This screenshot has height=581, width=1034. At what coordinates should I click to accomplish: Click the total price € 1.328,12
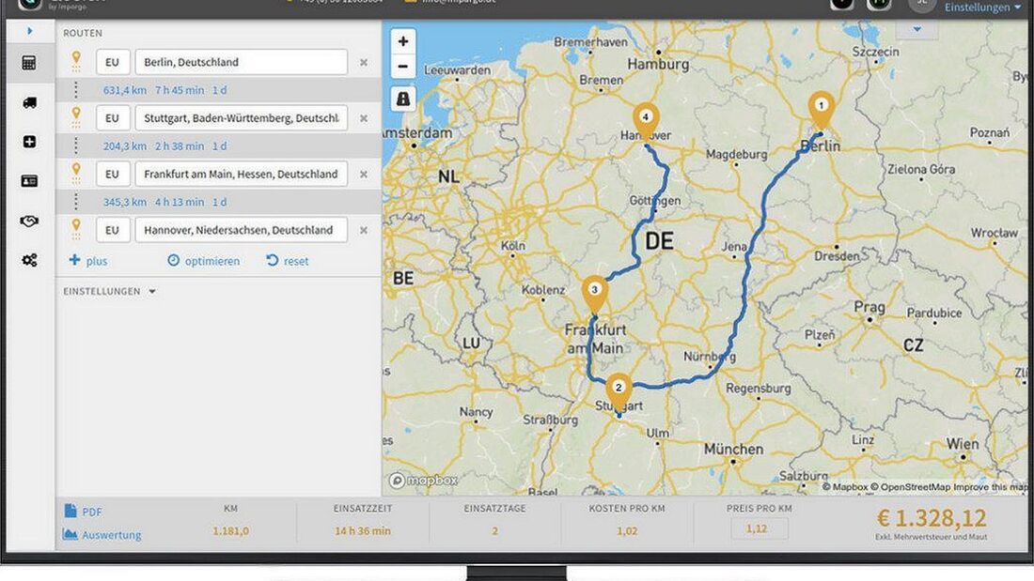point(932,518)
